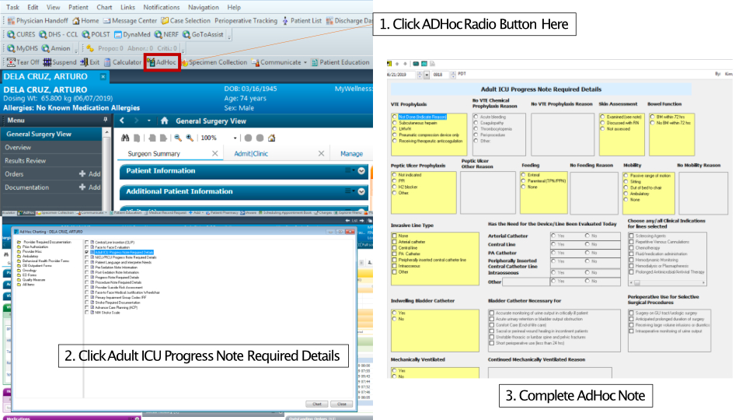Select Results Review in the Menu
The image size is (746, 420).
[x=26, y=161]
